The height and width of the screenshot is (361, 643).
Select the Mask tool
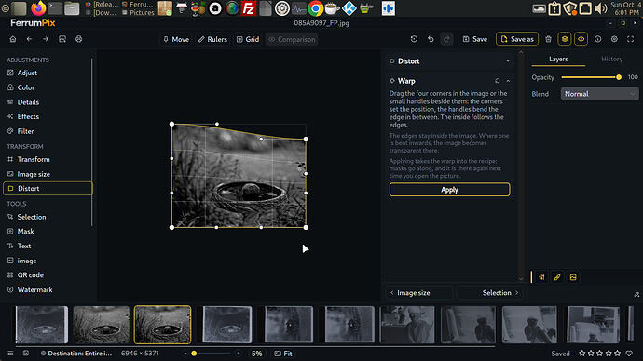pos(48,232)
